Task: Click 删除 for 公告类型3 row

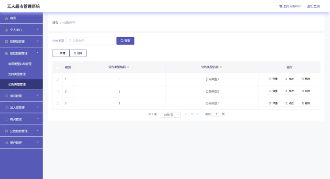Action: coord(306,79)
